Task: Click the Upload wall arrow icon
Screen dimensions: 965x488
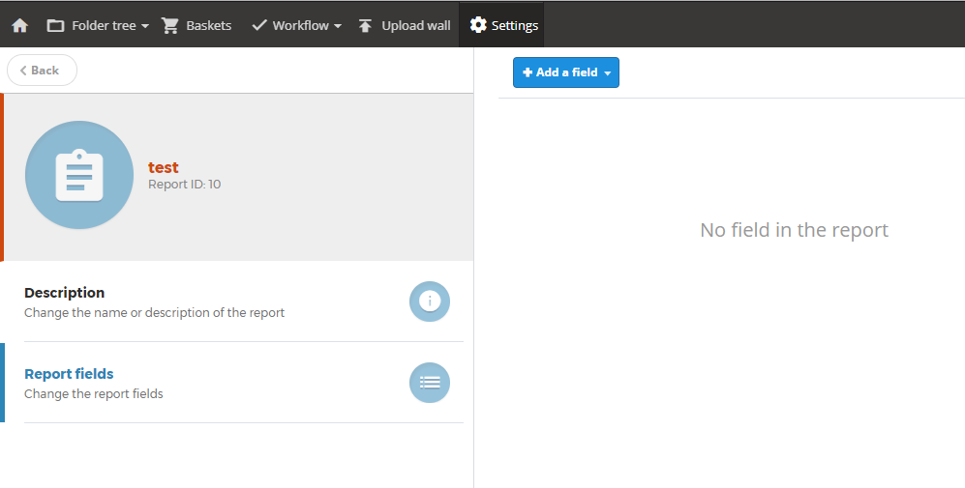Action: [x=365, y=26]
